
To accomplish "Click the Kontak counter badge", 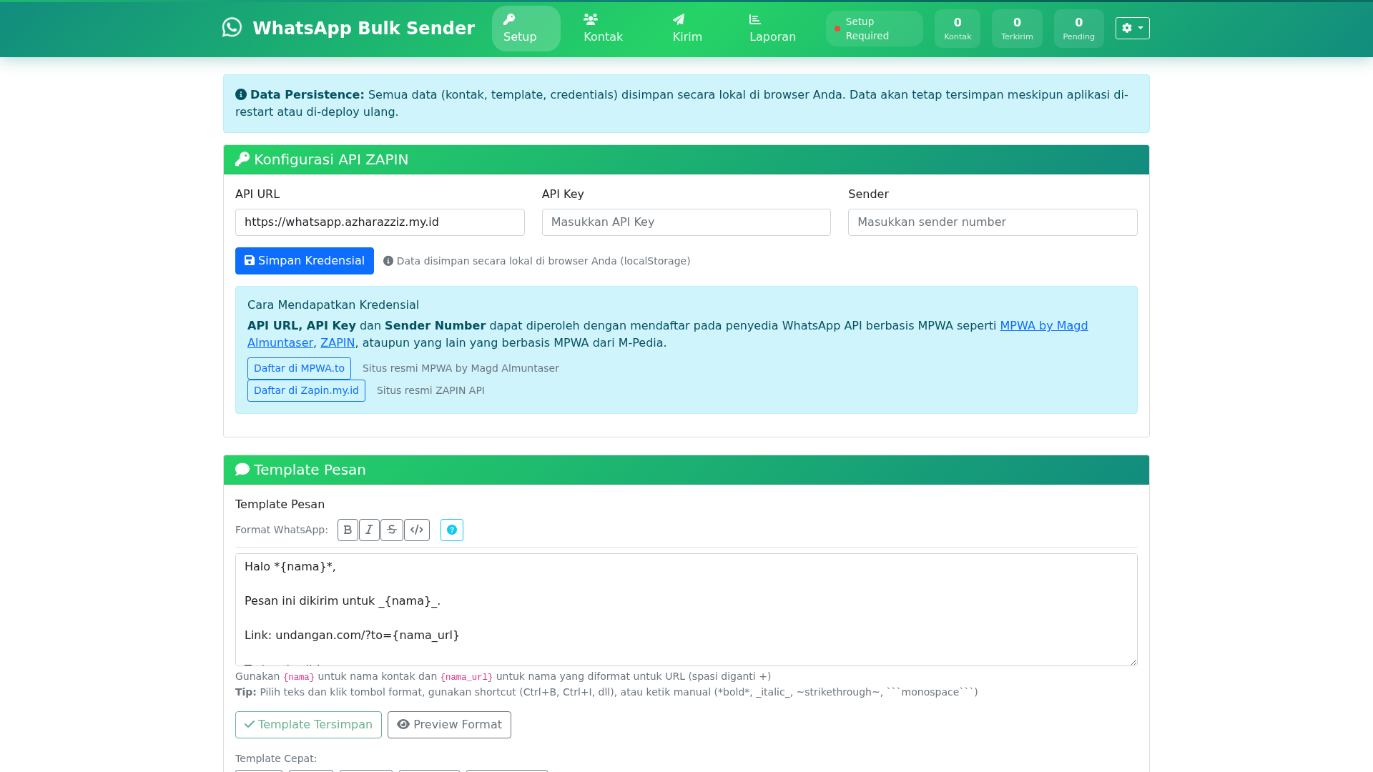I will tap(957, 29).
